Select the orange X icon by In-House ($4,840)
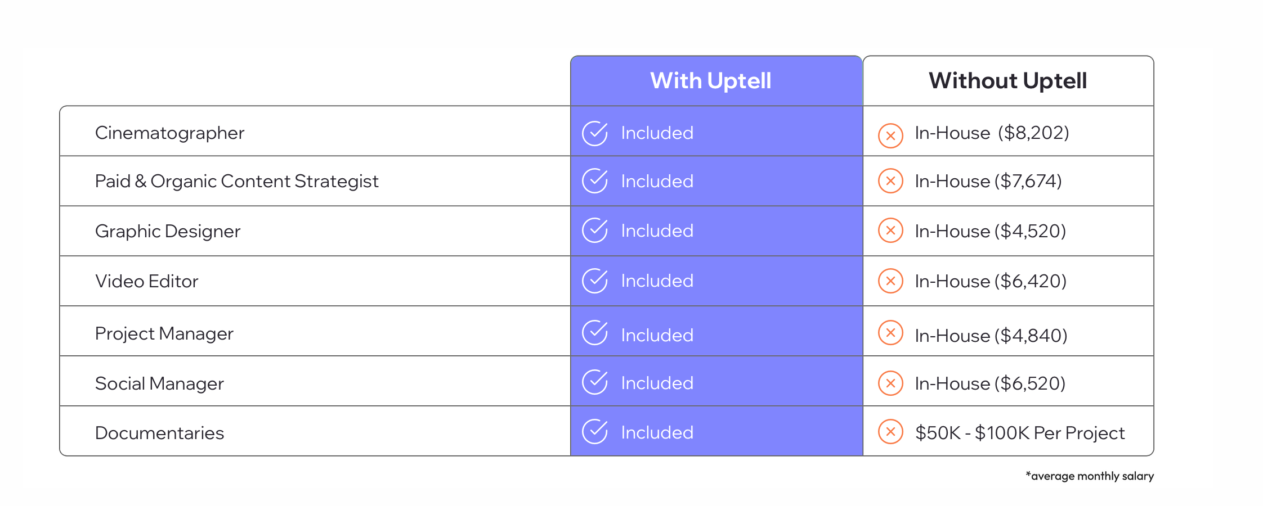This screenshot has height=506, width=1263. 890,332
